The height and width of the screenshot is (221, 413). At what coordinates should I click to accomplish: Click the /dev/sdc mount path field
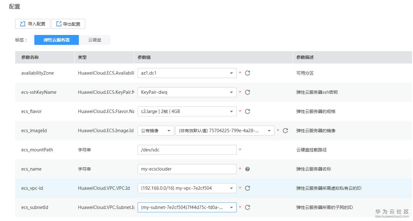[187, 150]
